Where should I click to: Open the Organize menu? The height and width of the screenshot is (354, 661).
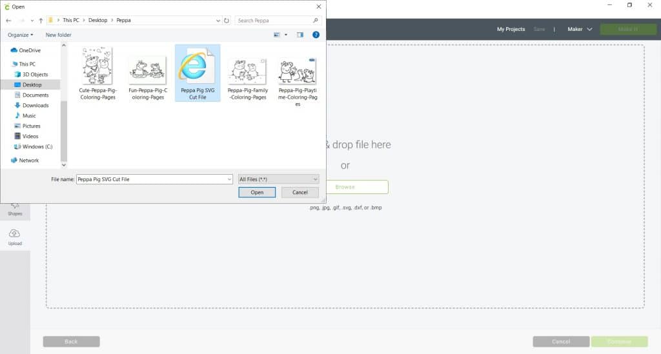(20, 35)
